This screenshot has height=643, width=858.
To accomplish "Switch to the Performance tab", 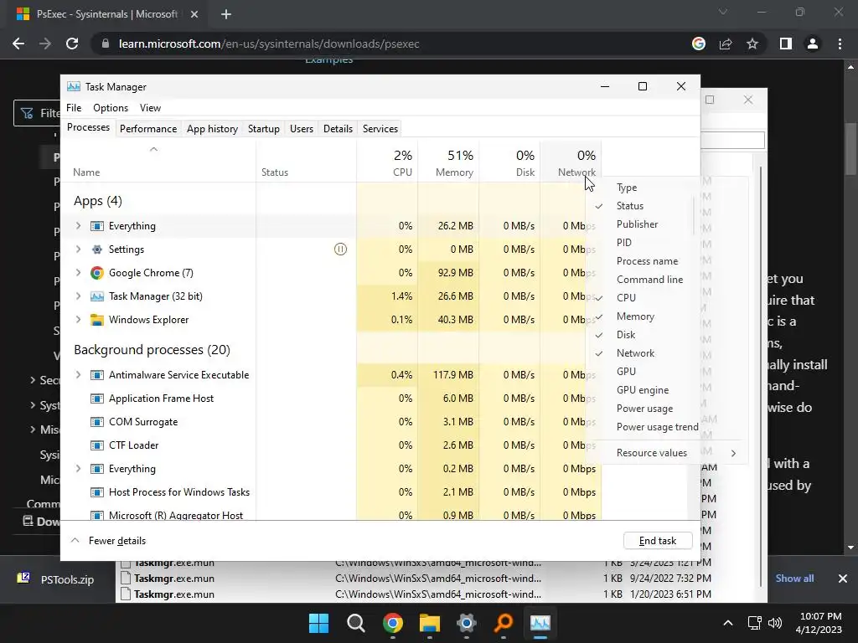I will tap(148, 128).
